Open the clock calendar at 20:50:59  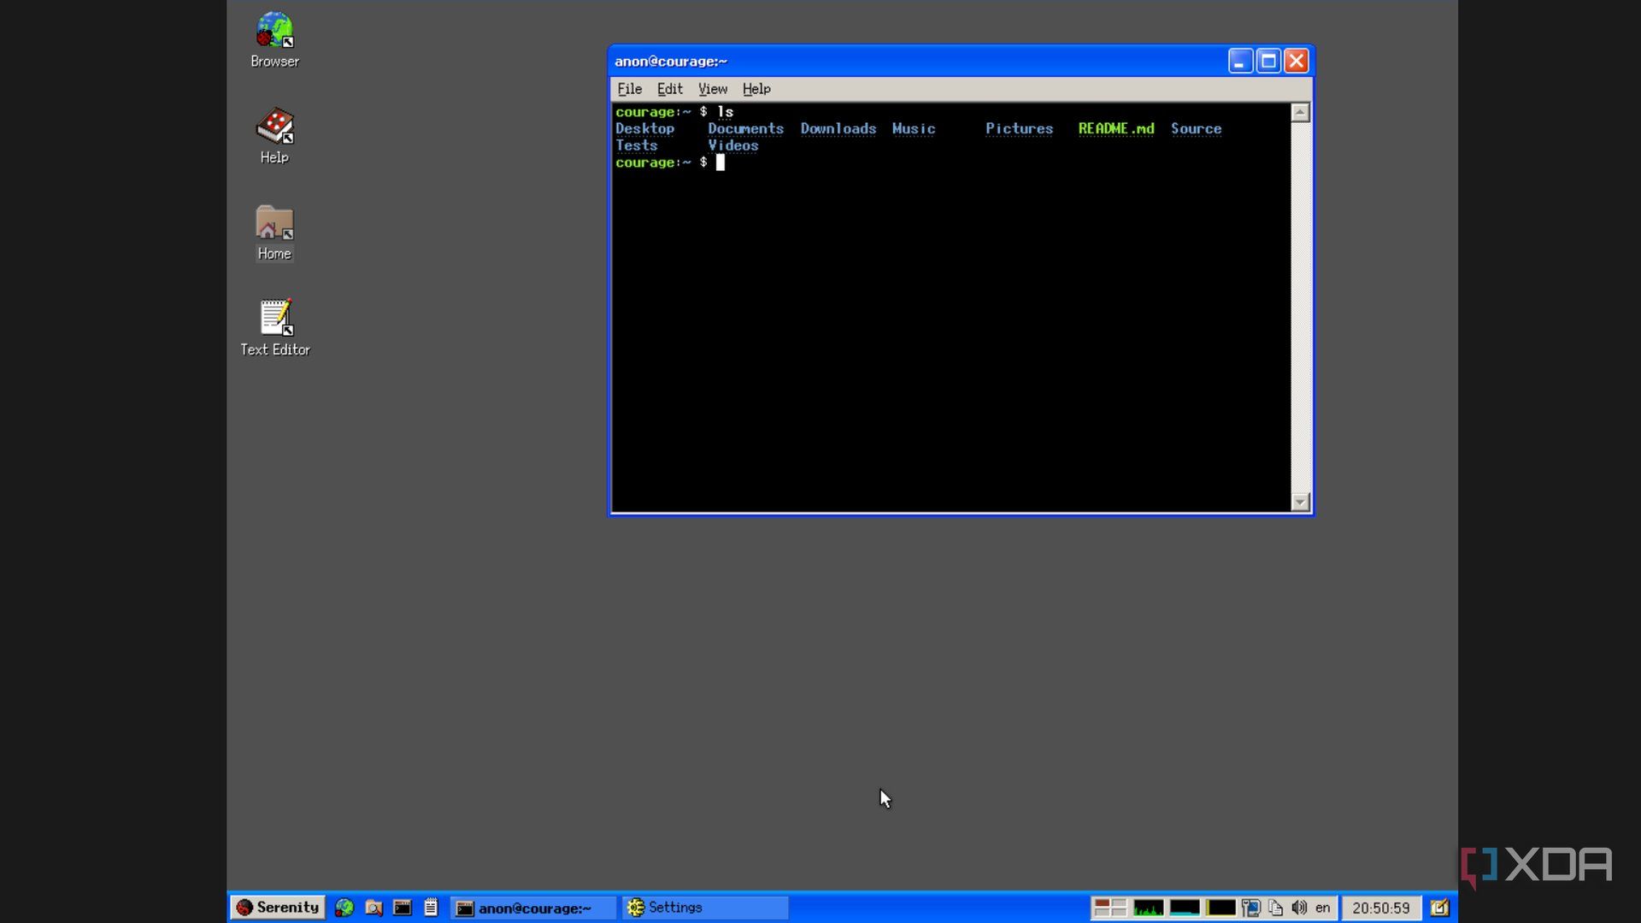1380,908
